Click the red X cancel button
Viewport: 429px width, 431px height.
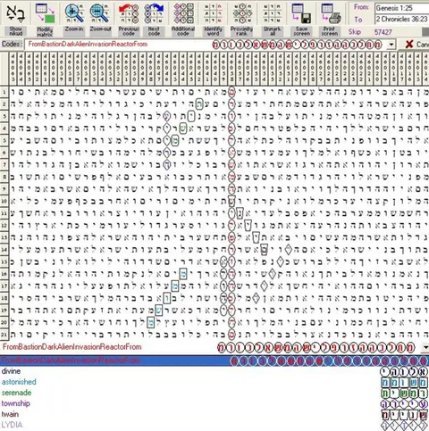point(409,45)
